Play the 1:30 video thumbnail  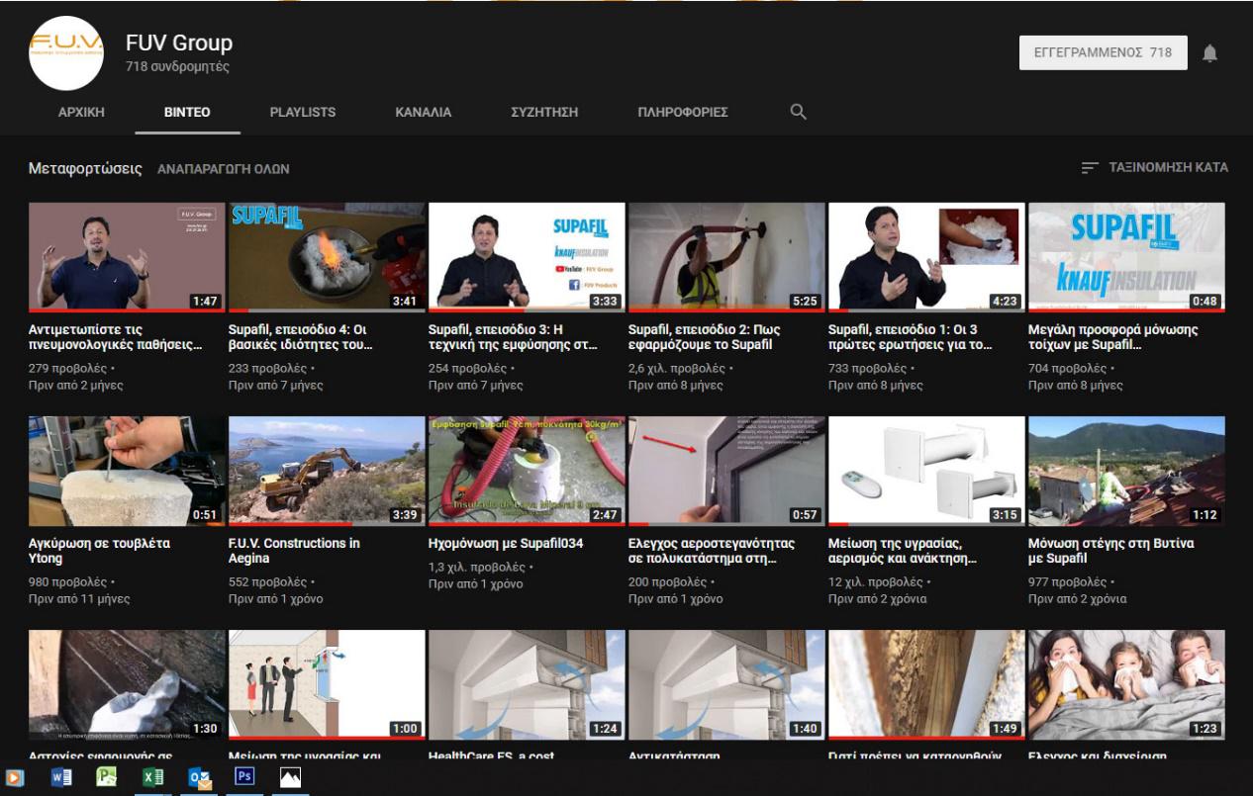pyautogui.click(x=127, y=684)
